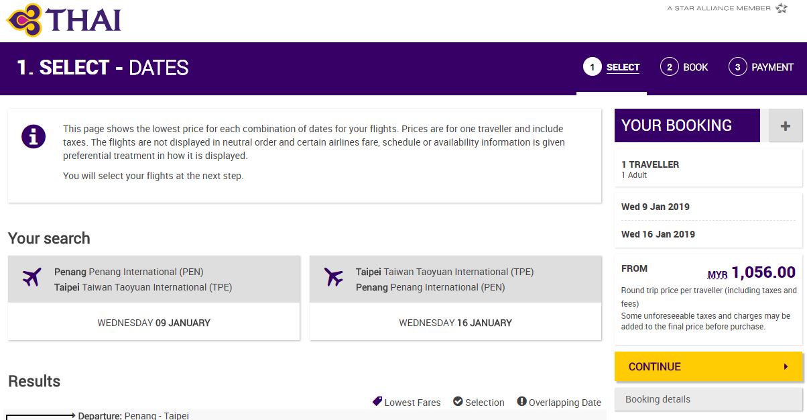The height and width of the screenshot is (420, 807).
Task: Click the Selection checkmark legend icon
Action: (x=458, y=402)
